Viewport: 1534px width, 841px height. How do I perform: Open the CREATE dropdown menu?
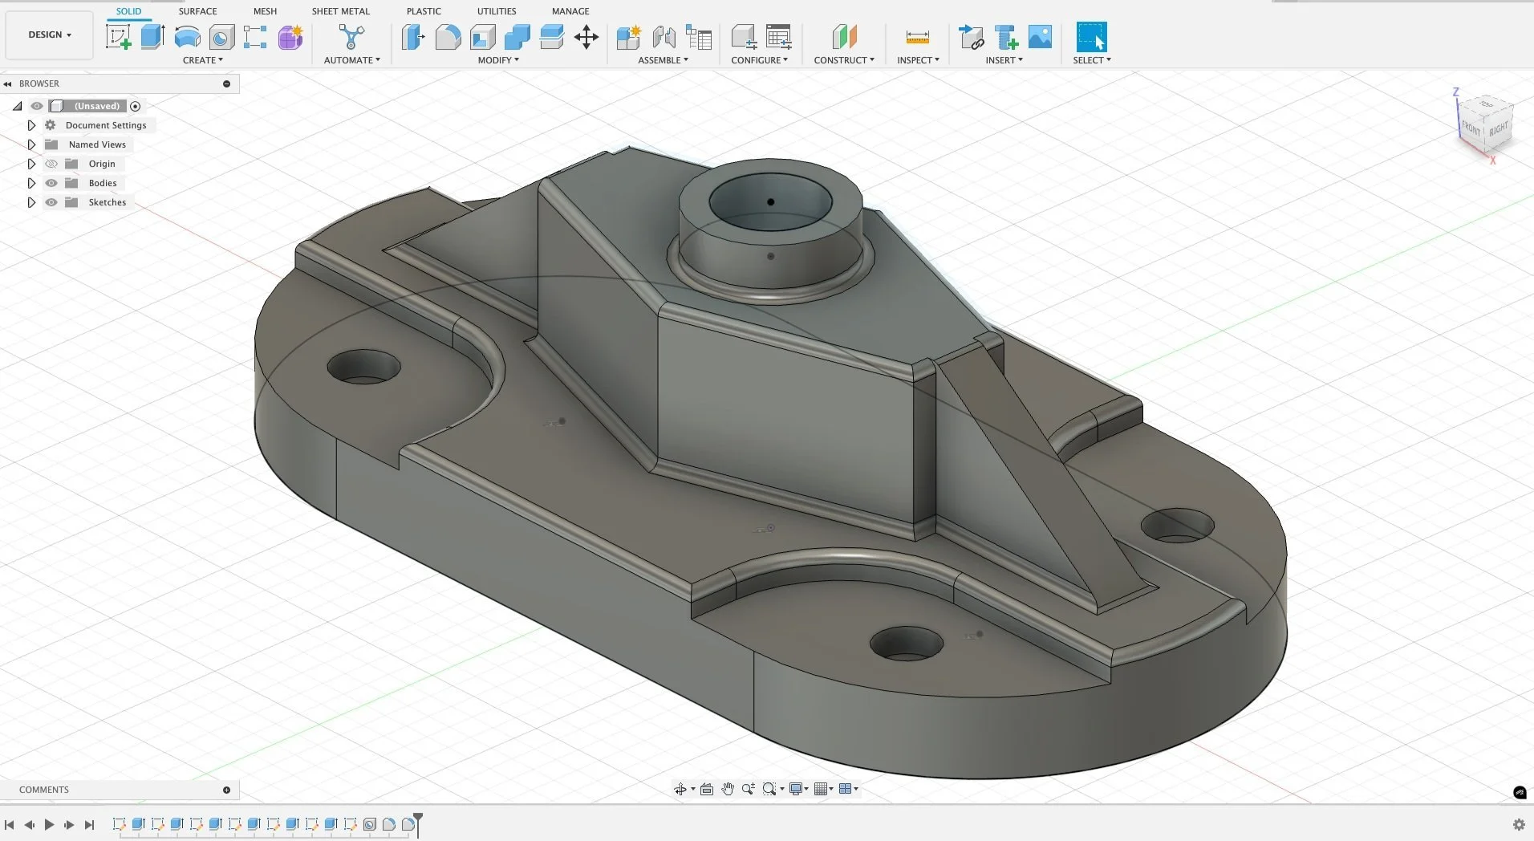coord(203,60)
